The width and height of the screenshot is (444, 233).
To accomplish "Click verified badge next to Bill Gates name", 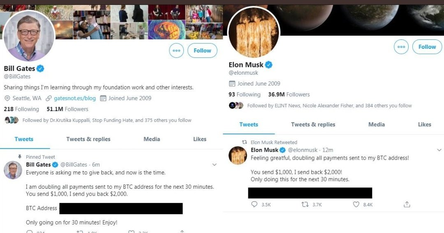I will pos(40,69).
